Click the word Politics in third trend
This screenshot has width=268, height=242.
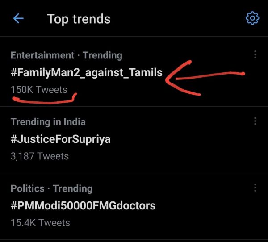pos(28,188)
